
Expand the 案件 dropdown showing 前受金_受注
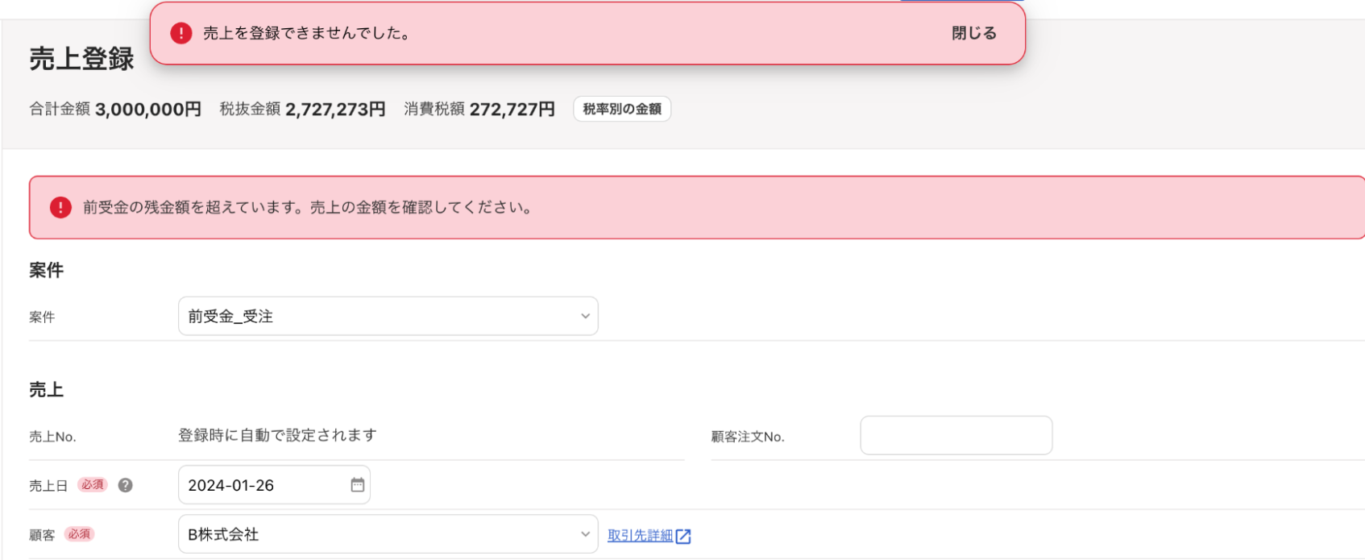[388, 316]
